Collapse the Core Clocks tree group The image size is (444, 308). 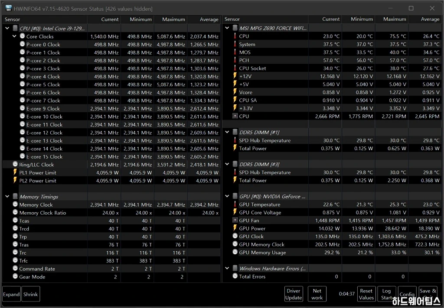click(14, 36)
